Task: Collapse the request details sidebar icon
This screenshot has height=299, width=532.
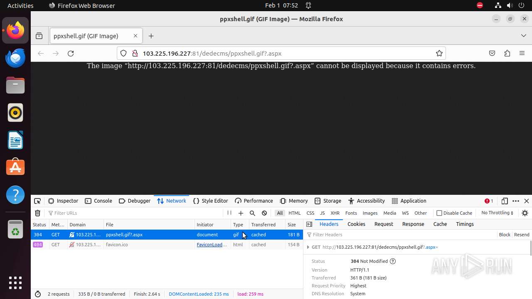Action: (309, 224)
